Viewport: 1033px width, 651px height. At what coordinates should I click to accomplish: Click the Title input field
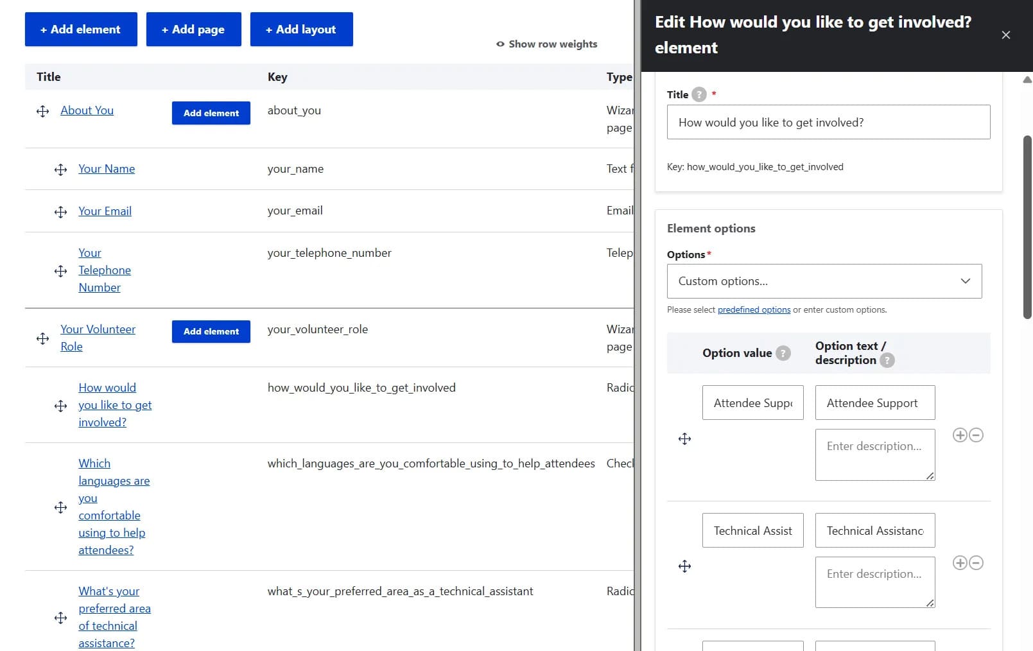tap(828, 122)
